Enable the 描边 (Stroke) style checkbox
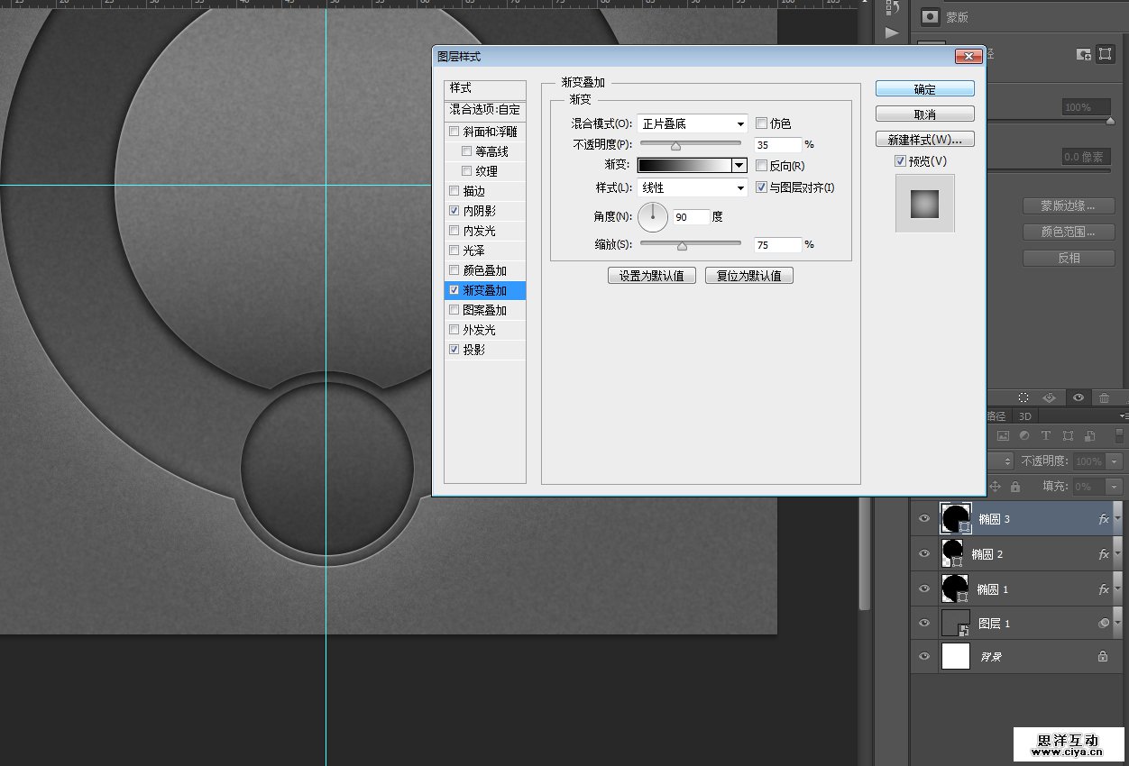1129x766 pixels. (454, 191)
